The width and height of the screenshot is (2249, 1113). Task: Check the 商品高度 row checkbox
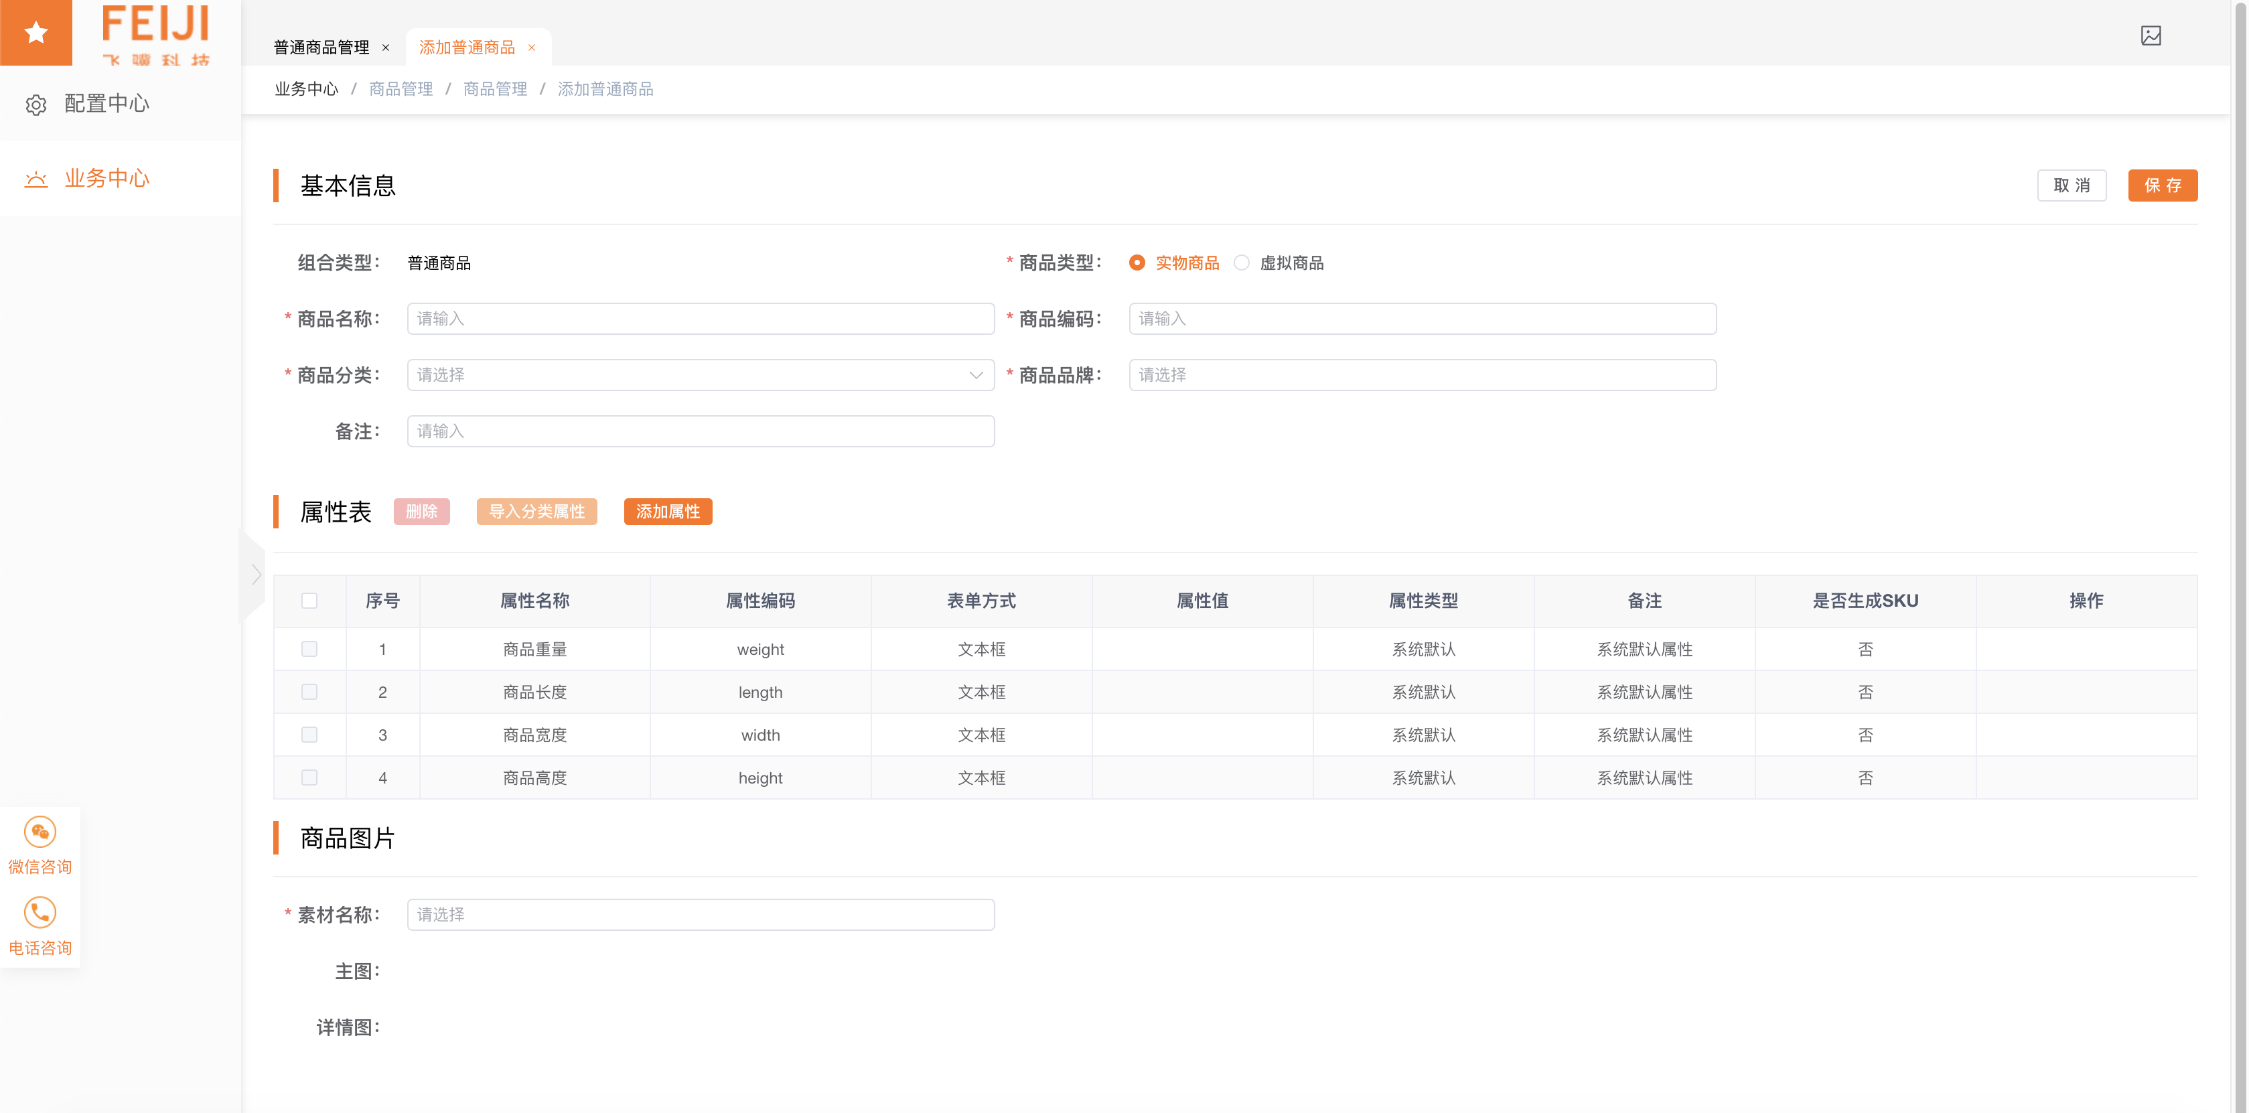point(309,777)
